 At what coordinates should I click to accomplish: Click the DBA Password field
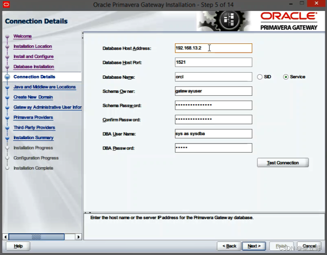(x=214, y=148)
